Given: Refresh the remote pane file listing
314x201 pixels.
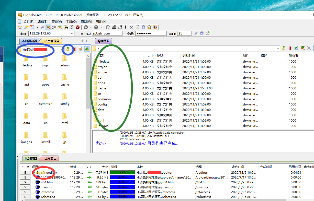Looking at the screenshot, I should pos(296,48).
